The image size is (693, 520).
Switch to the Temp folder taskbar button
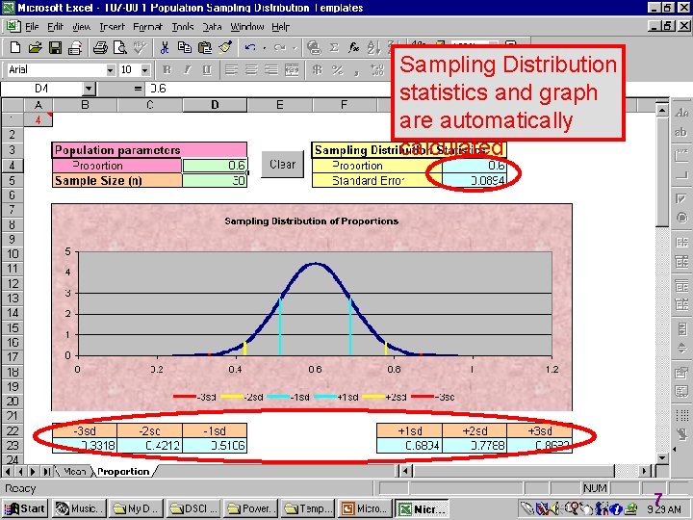(x=306, y=508)
